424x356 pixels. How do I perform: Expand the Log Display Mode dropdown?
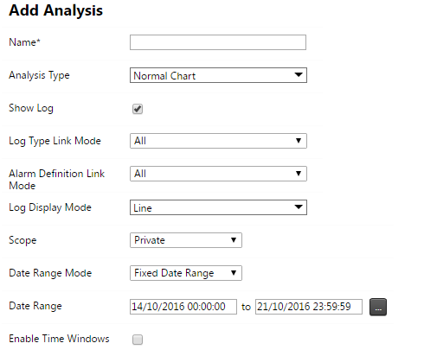pos(218,207)
